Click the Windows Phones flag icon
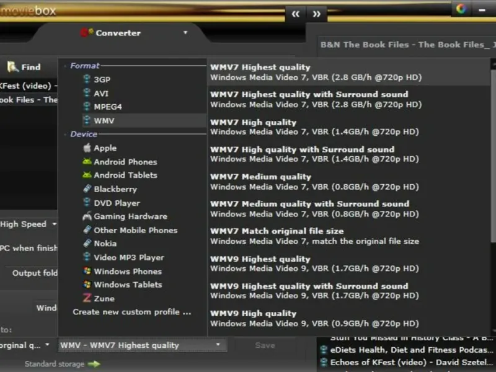This screenshot has width=496, height=372. click(x=87, y=271)
